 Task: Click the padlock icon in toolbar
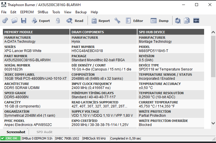click(x=58, y=21)
